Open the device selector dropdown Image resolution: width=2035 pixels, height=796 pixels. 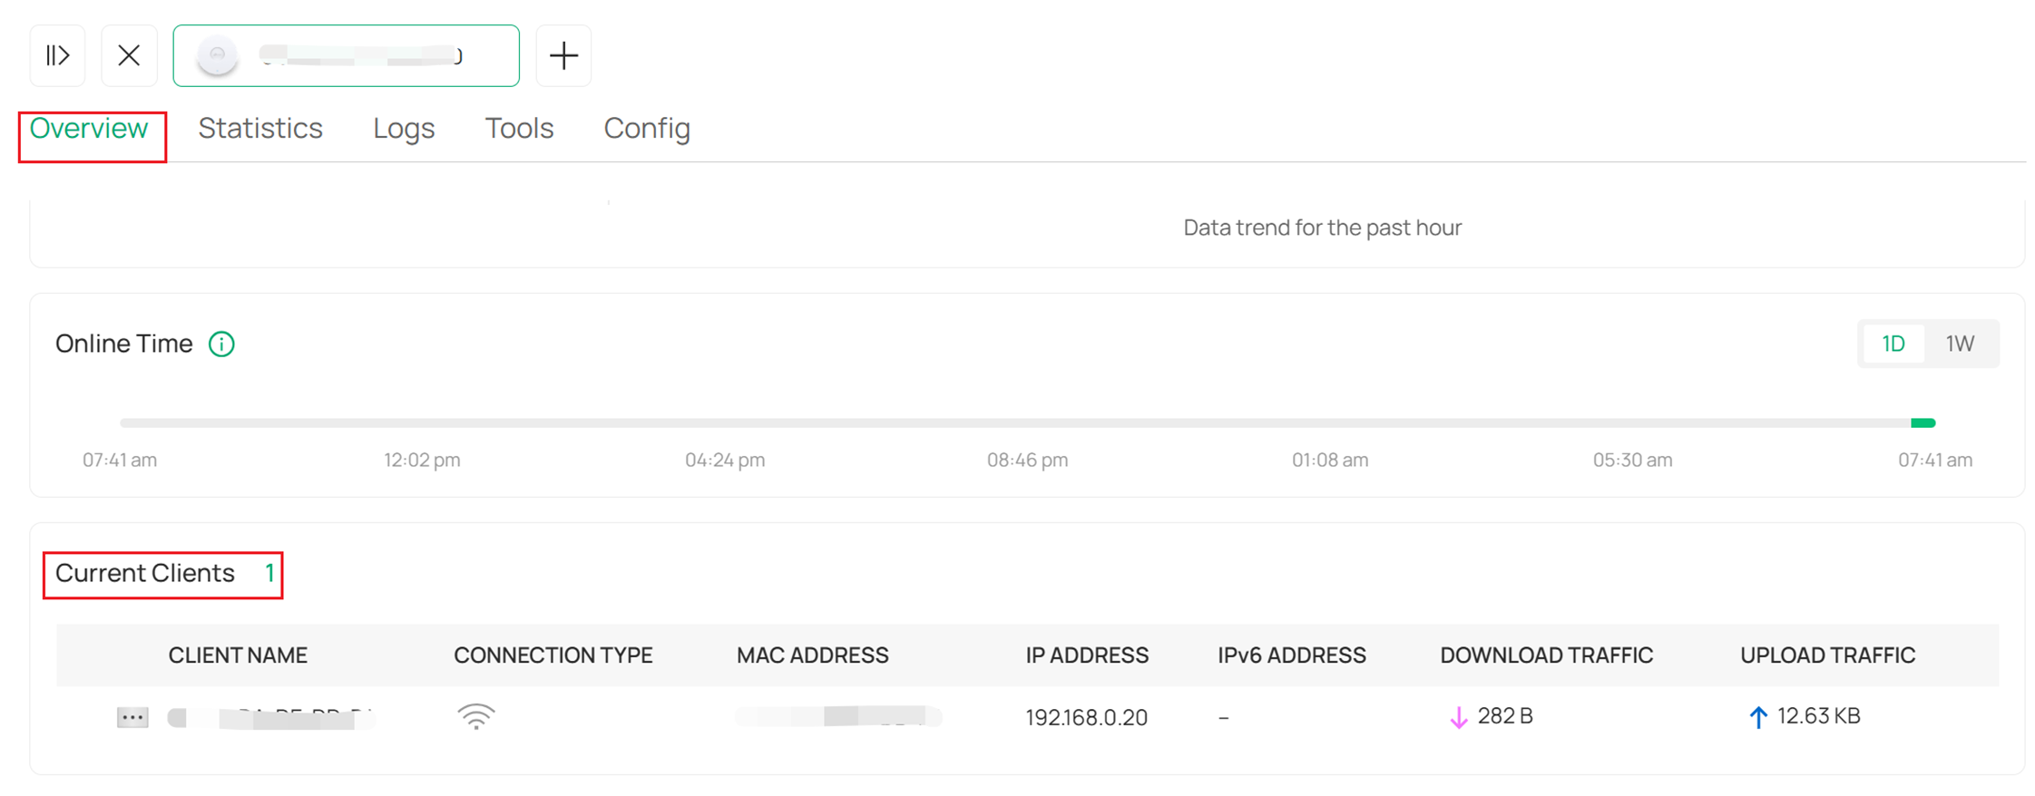[x=346, y=55]
